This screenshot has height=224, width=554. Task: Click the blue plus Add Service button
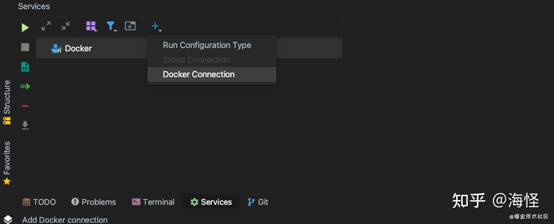pyautogui.click(x=155, y=26)
